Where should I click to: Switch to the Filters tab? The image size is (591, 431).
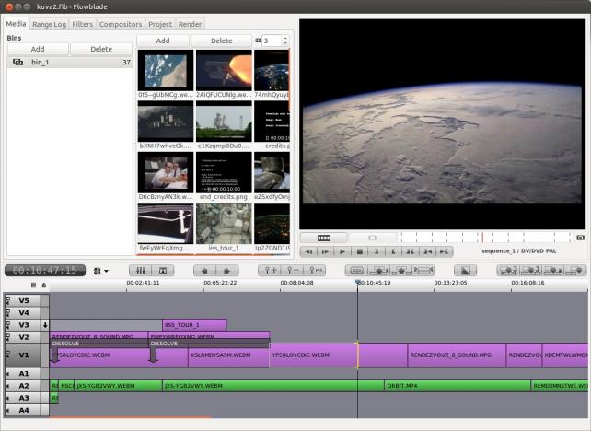point(82,23)
